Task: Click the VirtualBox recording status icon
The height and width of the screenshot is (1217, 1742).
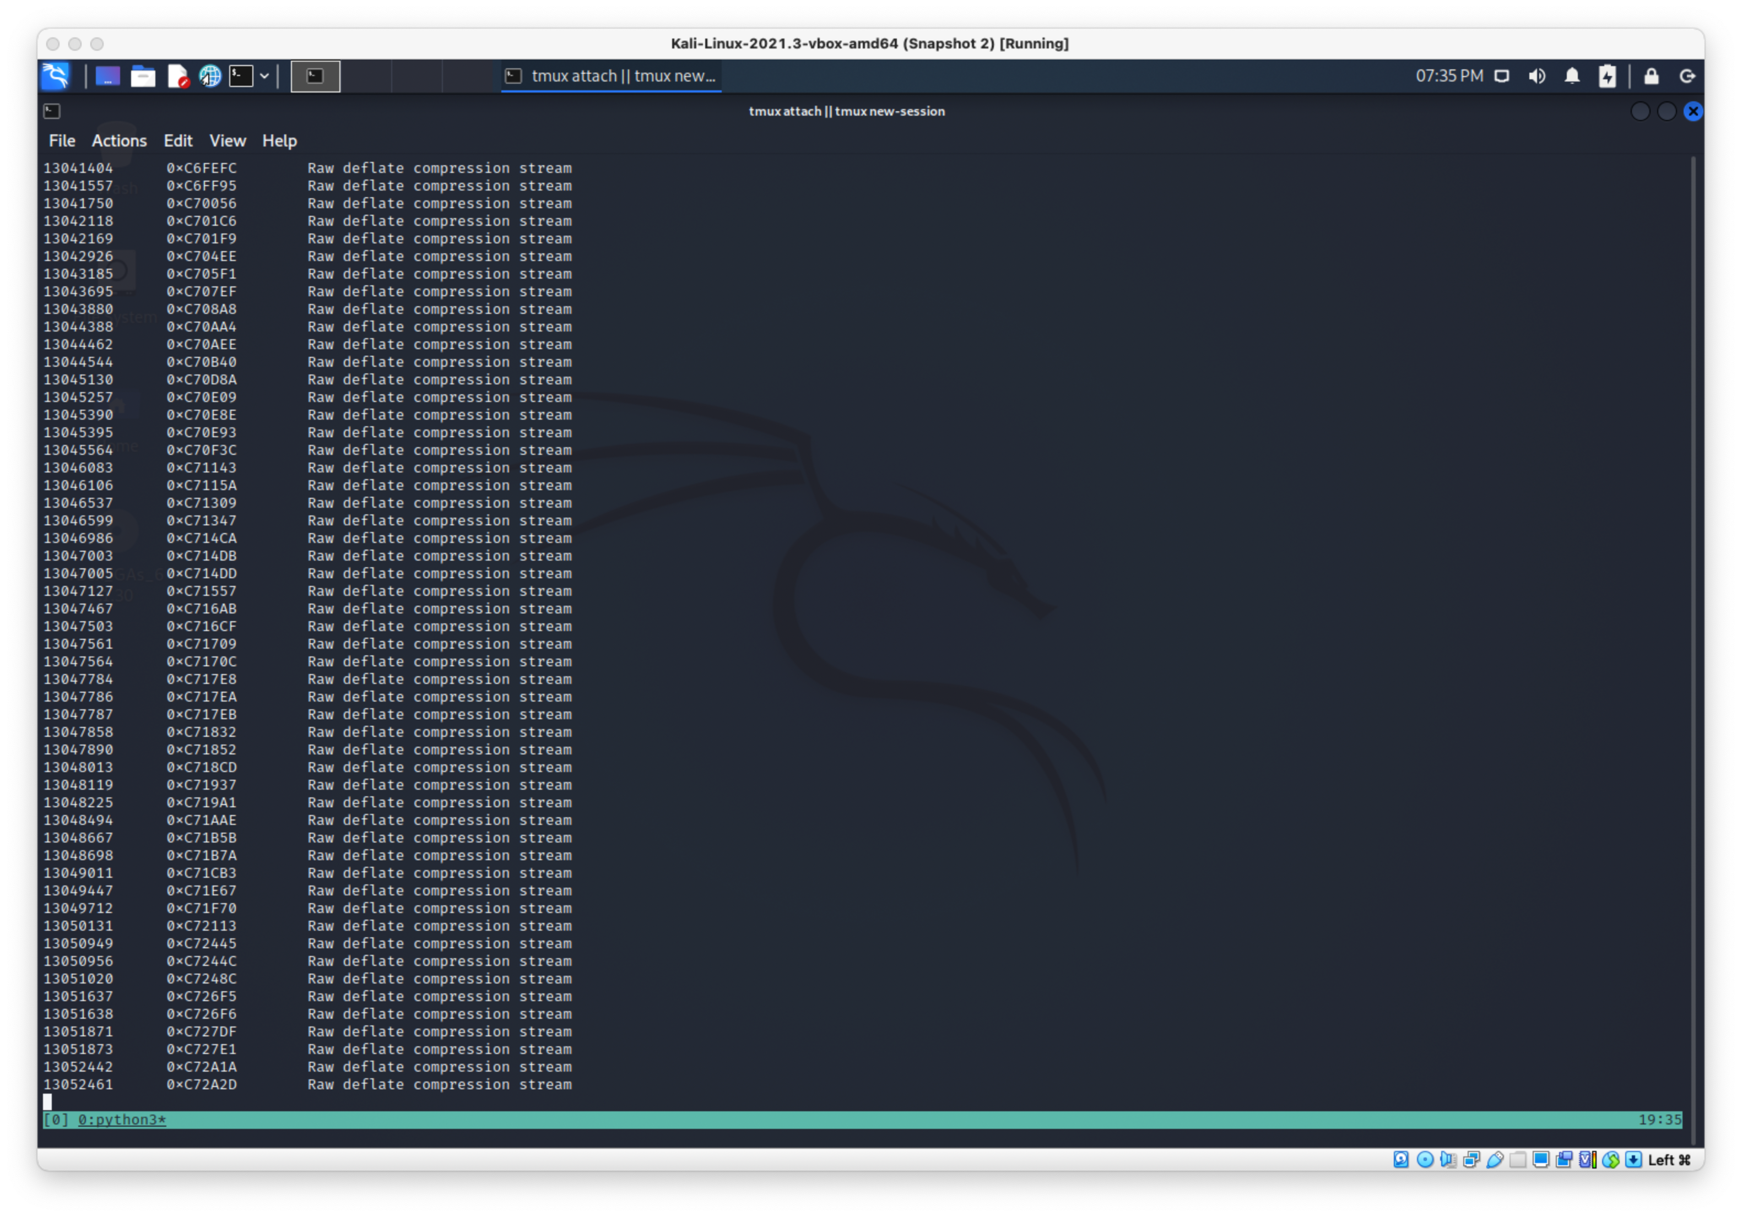Action: click(x=1564, y=1159)
